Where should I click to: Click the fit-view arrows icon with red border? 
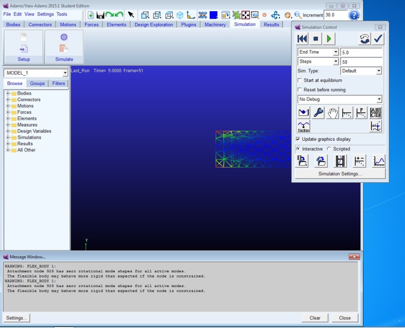[x=246, y=15]
